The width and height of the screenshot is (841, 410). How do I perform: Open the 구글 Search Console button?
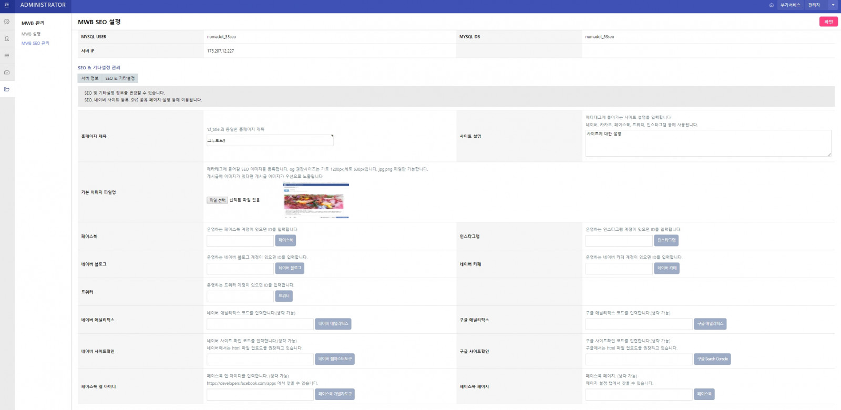point(712,359)
